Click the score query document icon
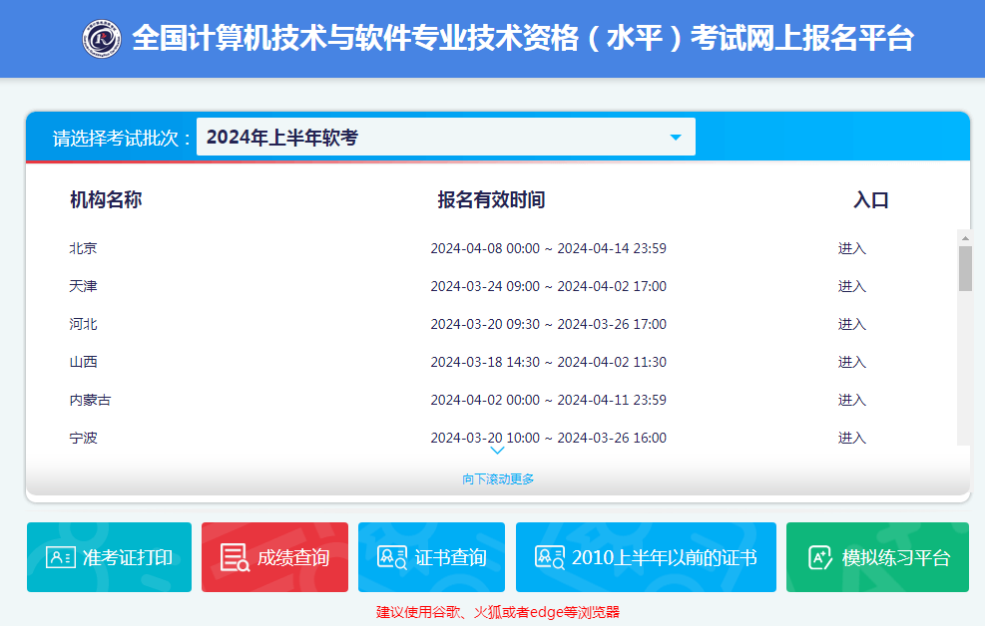The width and height of the screenshot is (985, 626). point(235,557)
